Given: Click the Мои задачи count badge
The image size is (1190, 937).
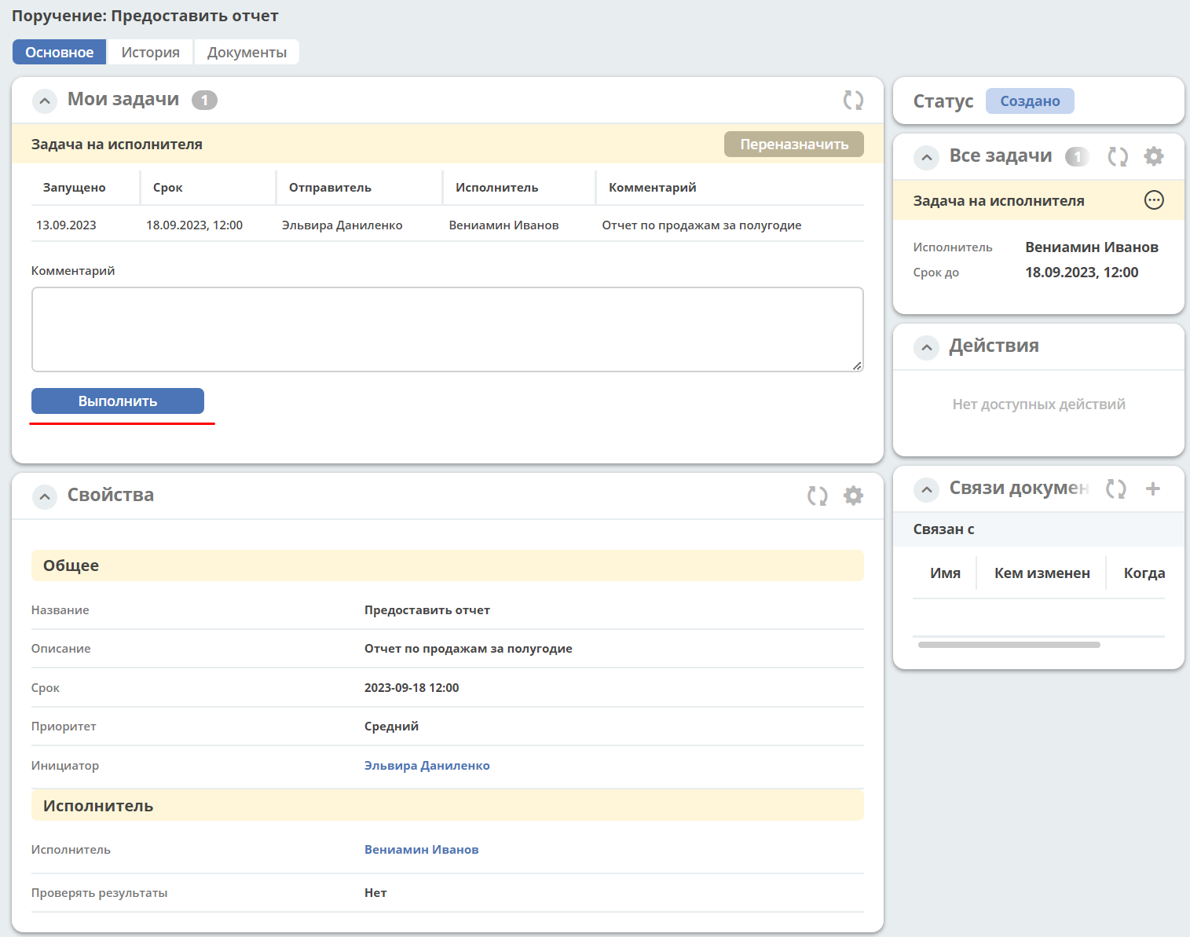Looking at the screenshot, I should [x=204, y=100].
